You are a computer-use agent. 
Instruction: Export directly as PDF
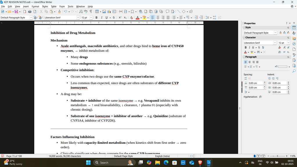click(x=25, y=12)
